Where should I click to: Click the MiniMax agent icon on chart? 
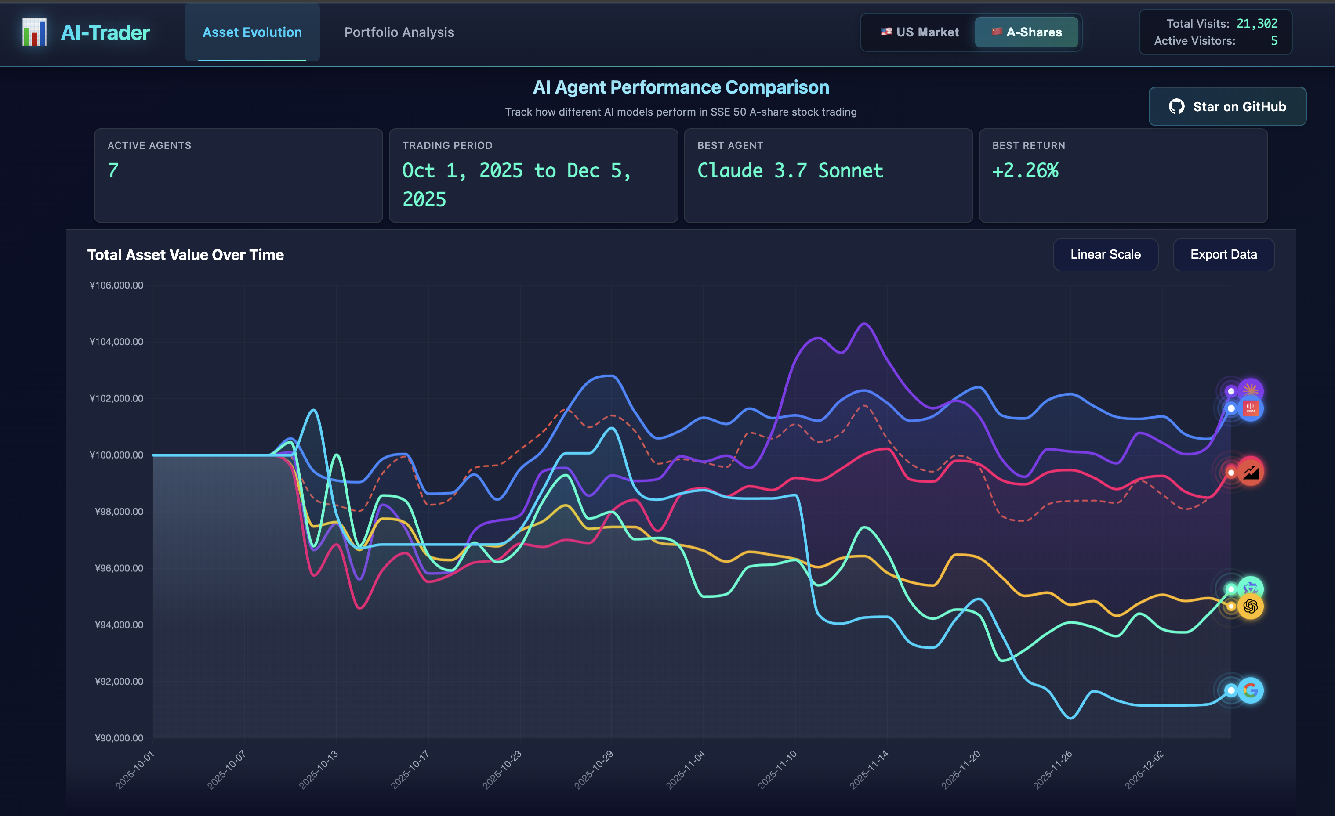coord(1250,408)
